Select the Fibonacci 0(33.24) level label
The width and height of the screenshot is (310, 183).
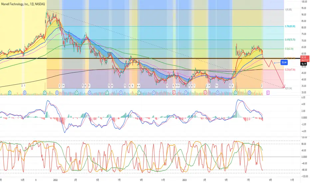pos(288,88)
